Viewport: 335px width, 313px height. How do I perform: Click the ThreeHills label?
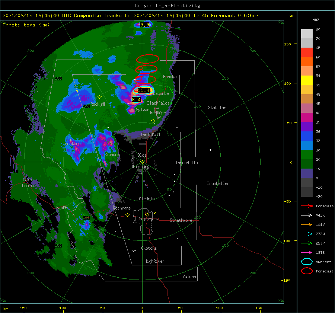(187, 163)
